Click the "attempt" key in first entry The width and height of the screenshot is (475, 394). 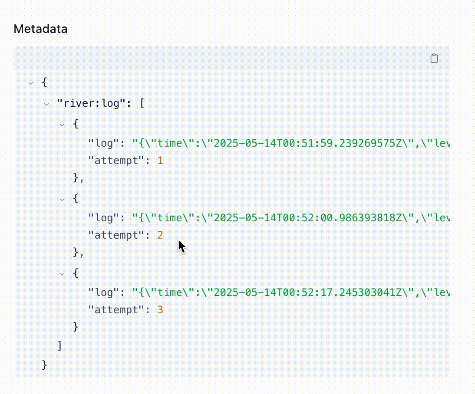pyautogui.click(x=116, y=161)
